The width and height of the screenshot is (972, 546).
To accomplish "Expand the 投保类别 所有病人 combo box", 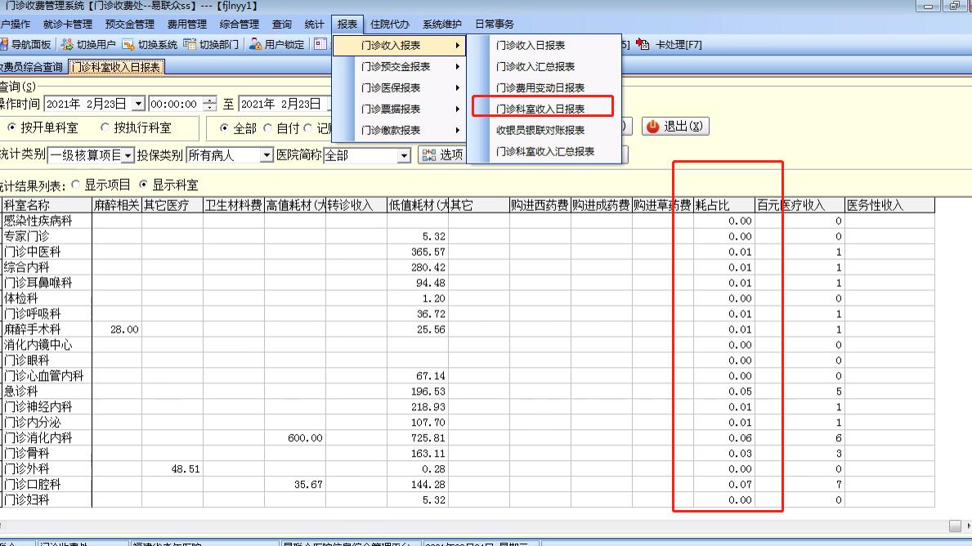I will click(266, 155).
